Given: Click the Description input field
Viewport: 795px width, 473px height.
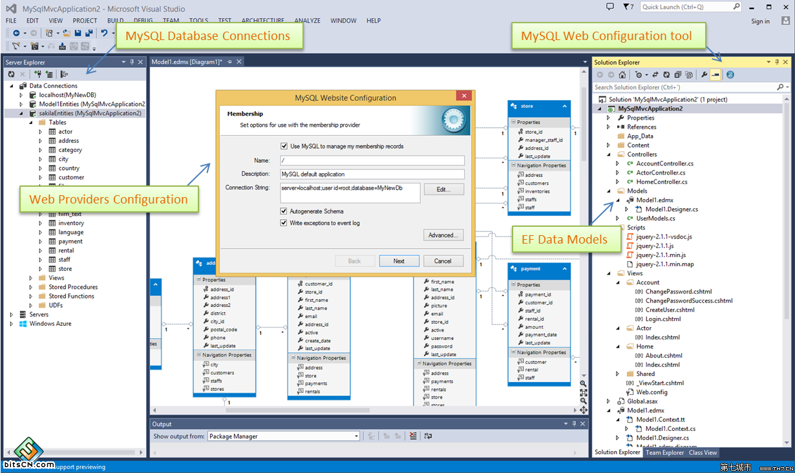Looking at the screenshot, I should coord(372,174).
